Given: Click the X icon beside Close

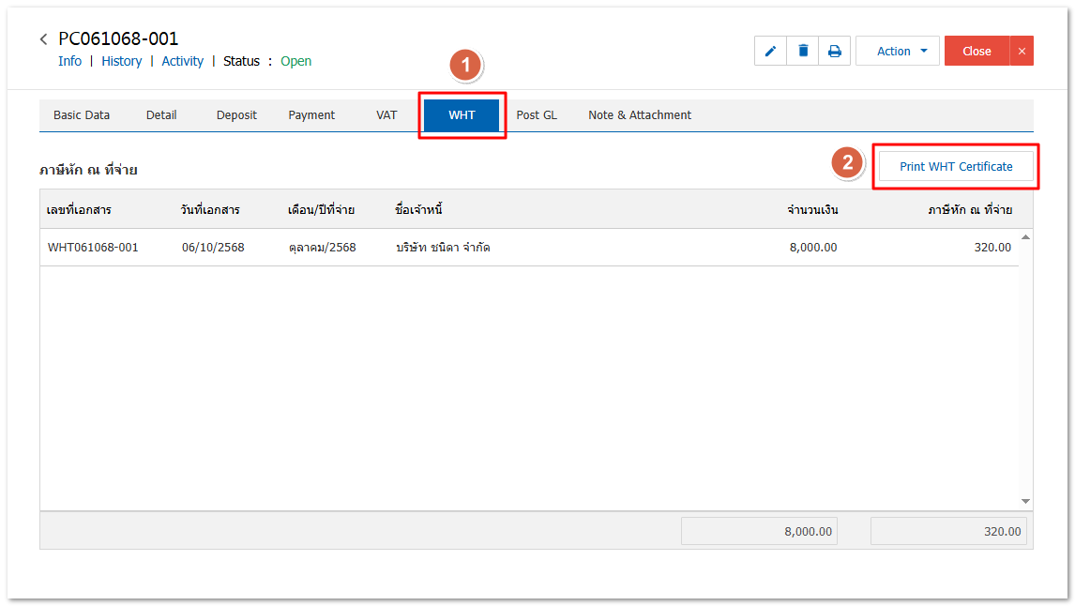Looking at the screenshot, I should pos(1022,52).
